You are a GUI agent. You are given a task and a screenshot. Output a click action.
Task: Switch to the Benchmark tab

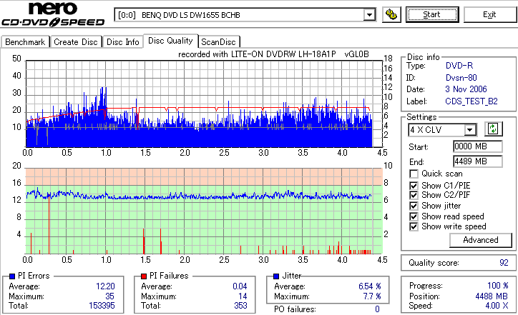click(25, 42)
